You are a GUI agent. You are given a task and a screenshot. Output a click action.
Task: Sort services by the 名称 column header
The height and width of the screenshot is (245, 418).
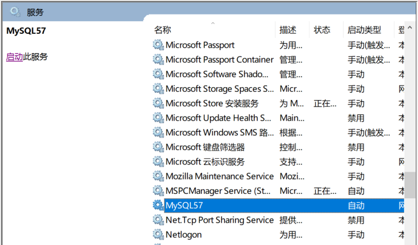point(163,30)
